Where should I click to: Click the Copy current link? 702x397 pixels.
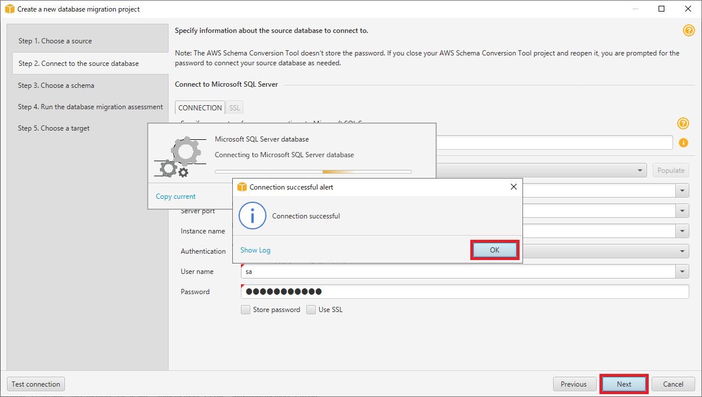coord(175,196)
